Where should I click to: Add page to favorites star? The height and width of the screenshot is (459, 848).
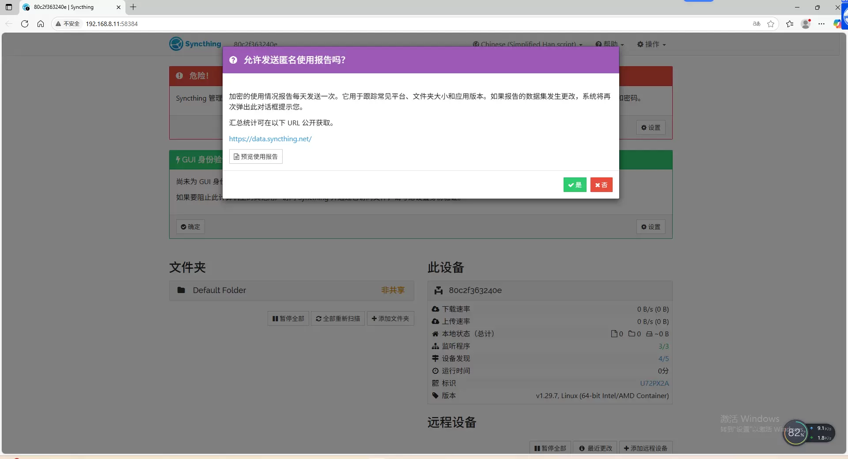(771, 24)
